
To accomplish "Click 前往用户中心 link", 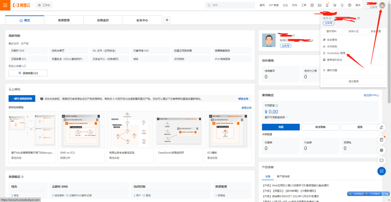I will tap(371, 95).
